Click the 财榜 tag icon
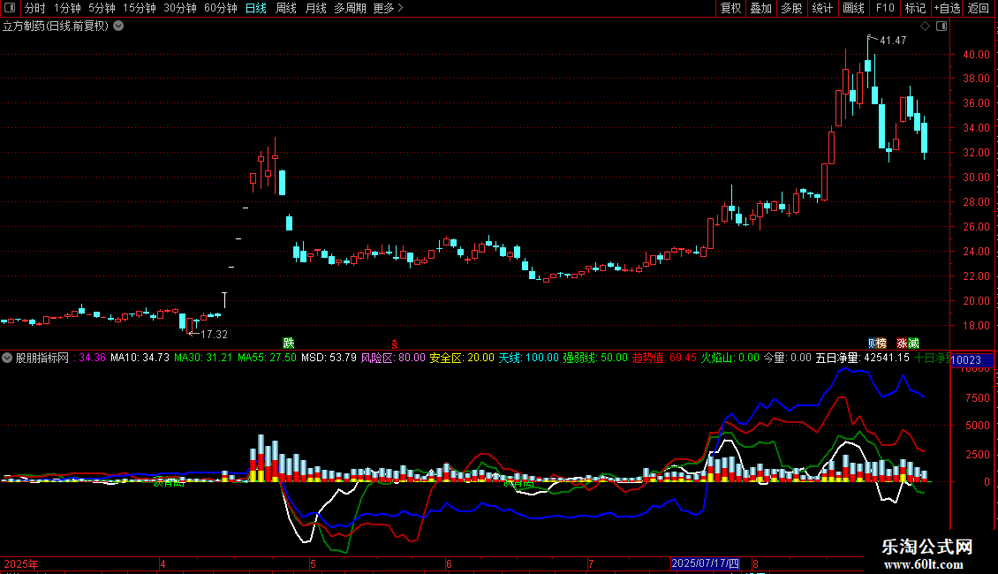The width and height of the screenshot is (998, 574). [x=877, y=343]
